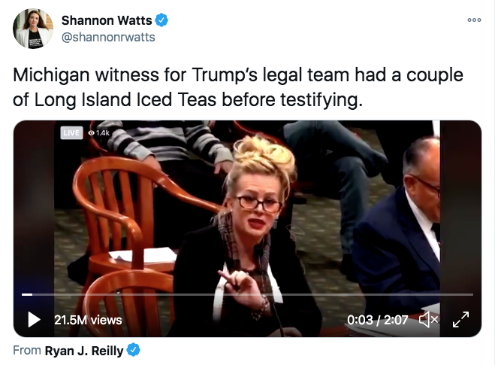Viewport: 495px width, 365px height.
Task: Expand the video to fullscreen
Action: pyautogui.click(x=460, y=319)
